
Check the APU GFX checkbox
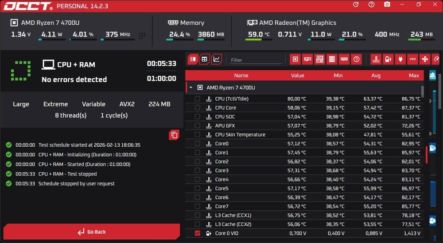point(198,126)
